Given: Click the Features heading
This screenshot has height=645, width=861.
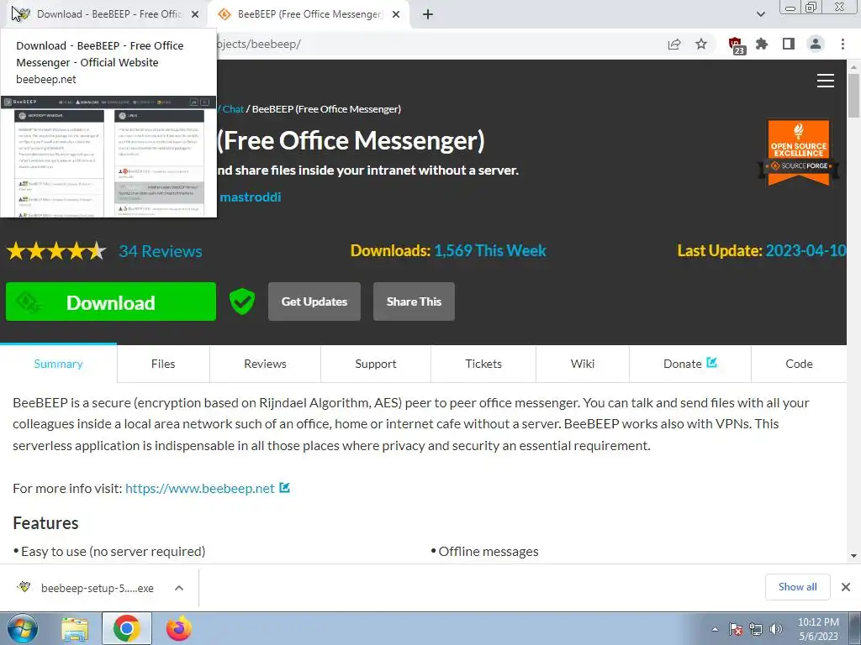Looking at the screenshot, I should (45, 522).
